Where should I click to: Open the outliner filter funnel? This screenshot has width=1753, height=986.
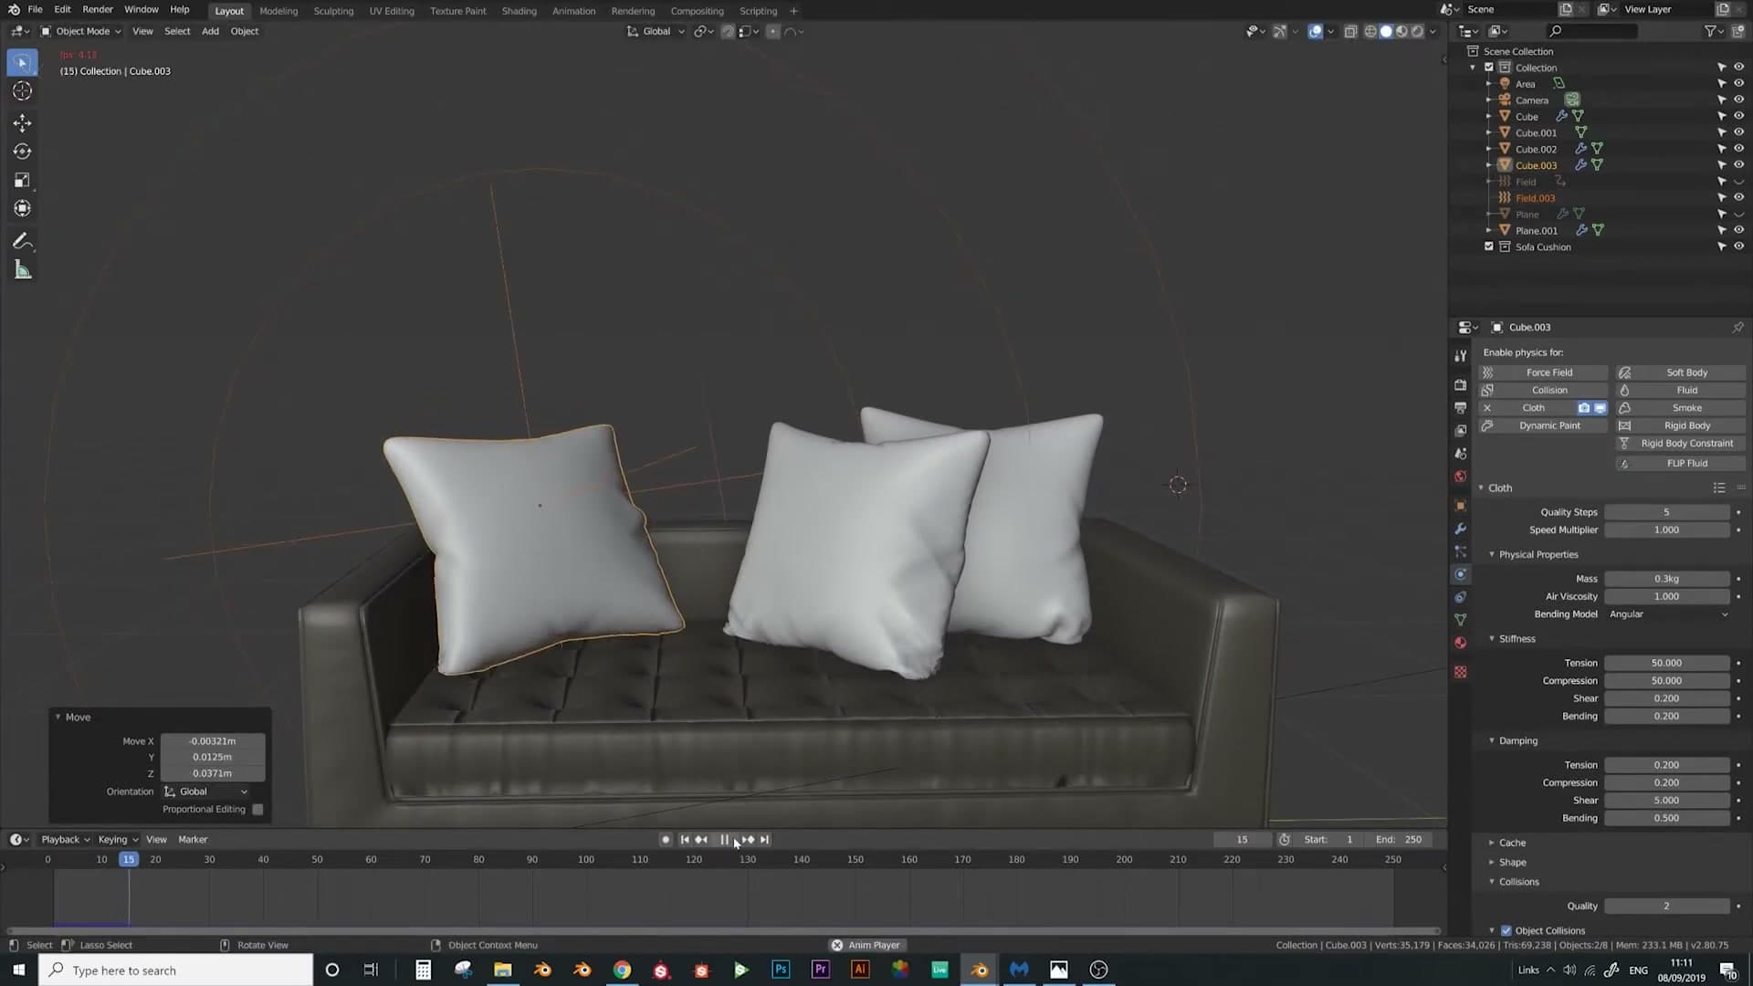pos(1710,31)
